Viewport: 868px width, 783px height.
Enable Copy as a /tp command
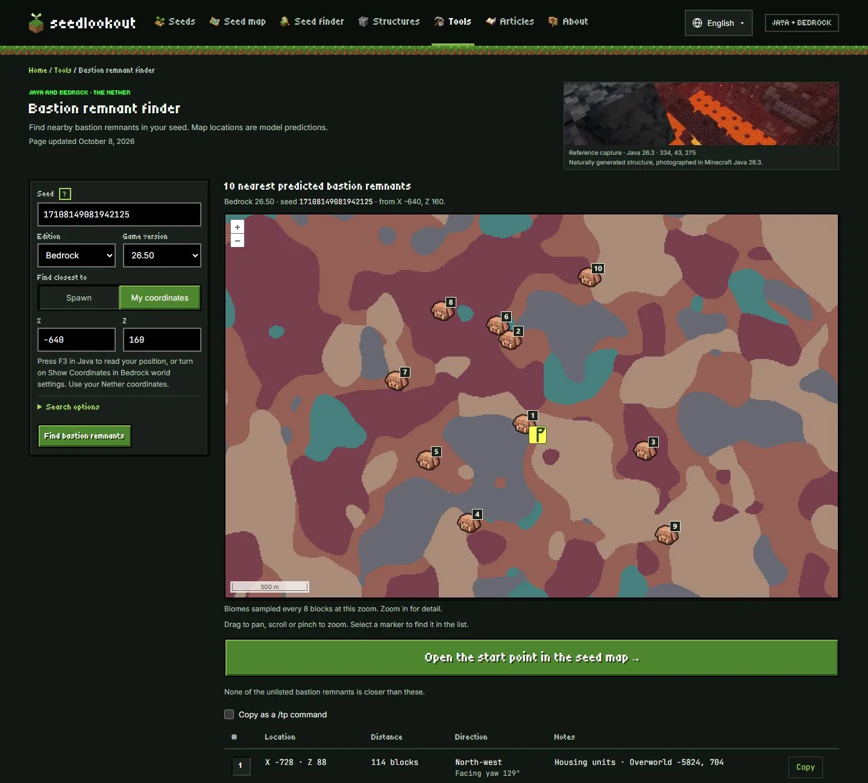[x=229, y=714]
